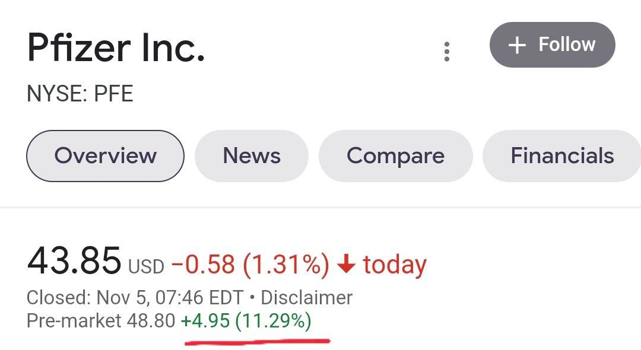This screenshot has width=641, height=350.
Task: Click the red −0.58 change amount
Action: coord(202,265)
